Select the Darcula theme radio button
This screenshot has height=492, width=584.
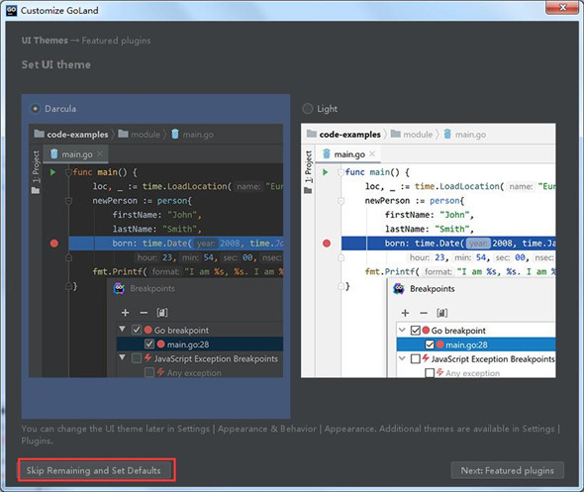click(x=35, y=109)
